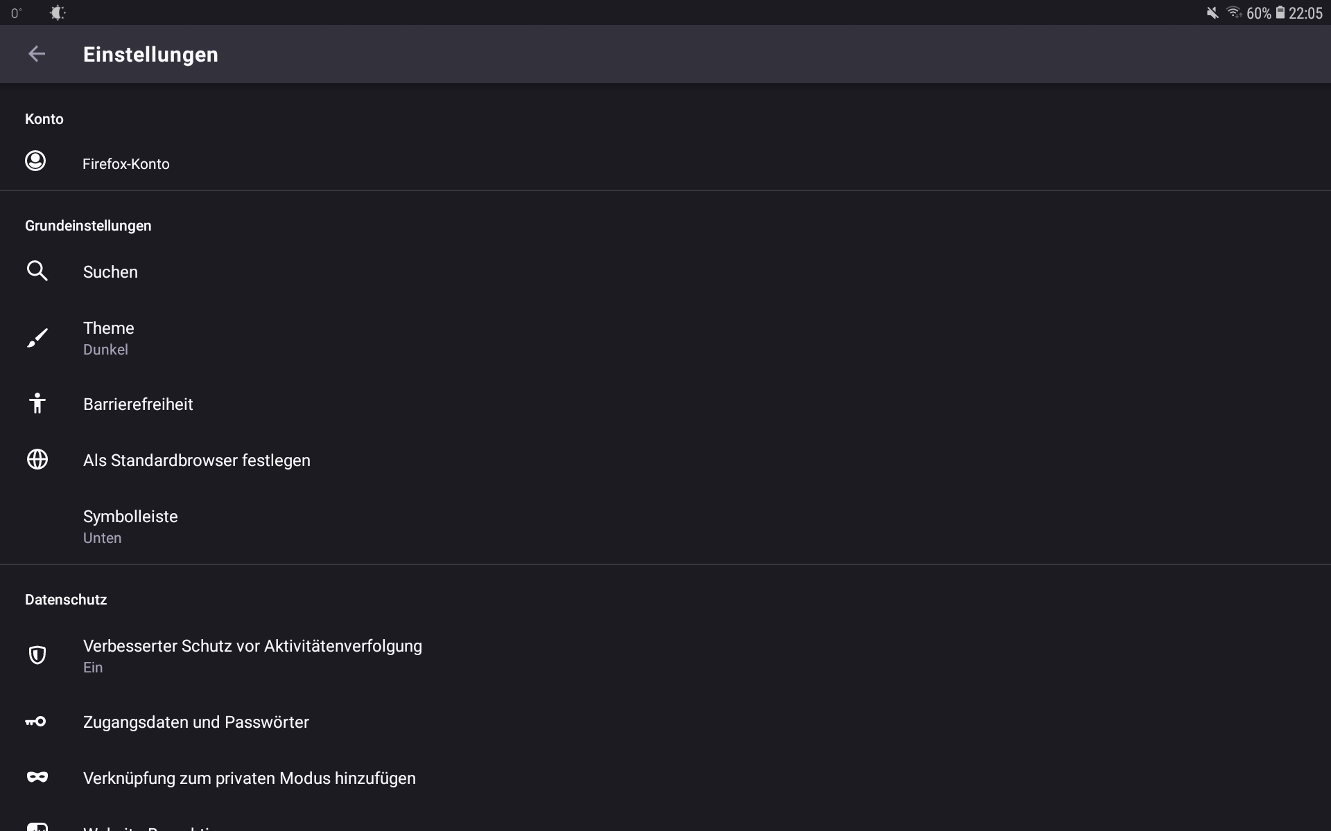Click the shield tracking protection icon
Viewport: 1331px width, 831px height.
[x=37, y=655]
